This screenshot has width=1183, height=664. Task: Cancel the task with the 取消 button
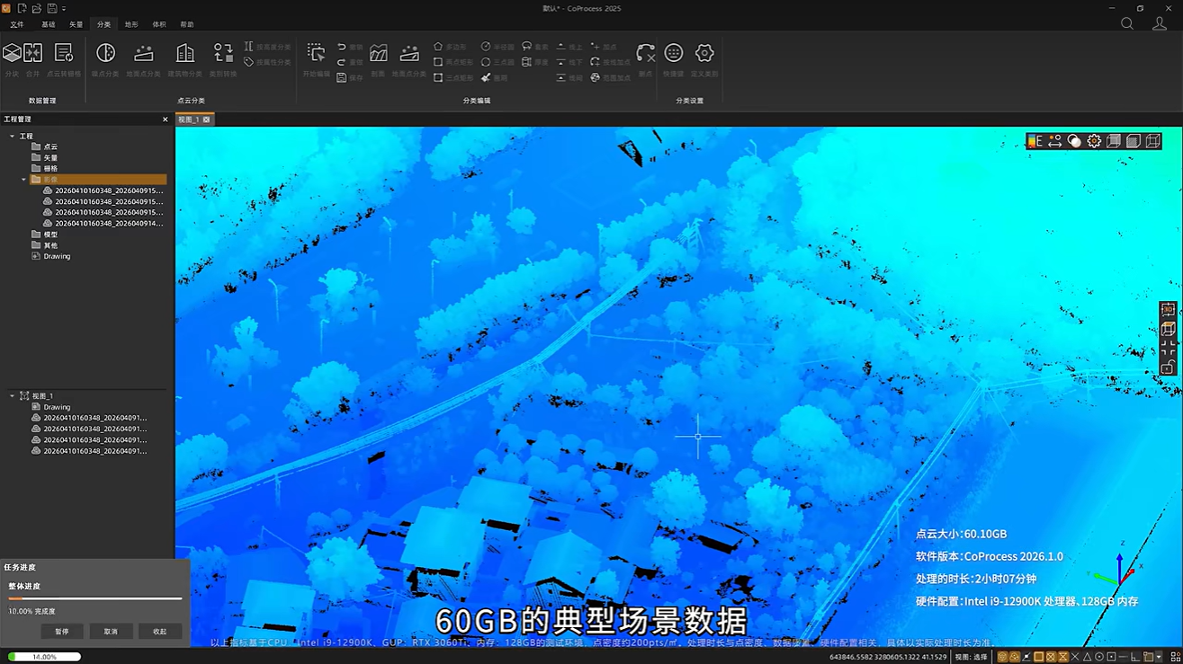111,632
